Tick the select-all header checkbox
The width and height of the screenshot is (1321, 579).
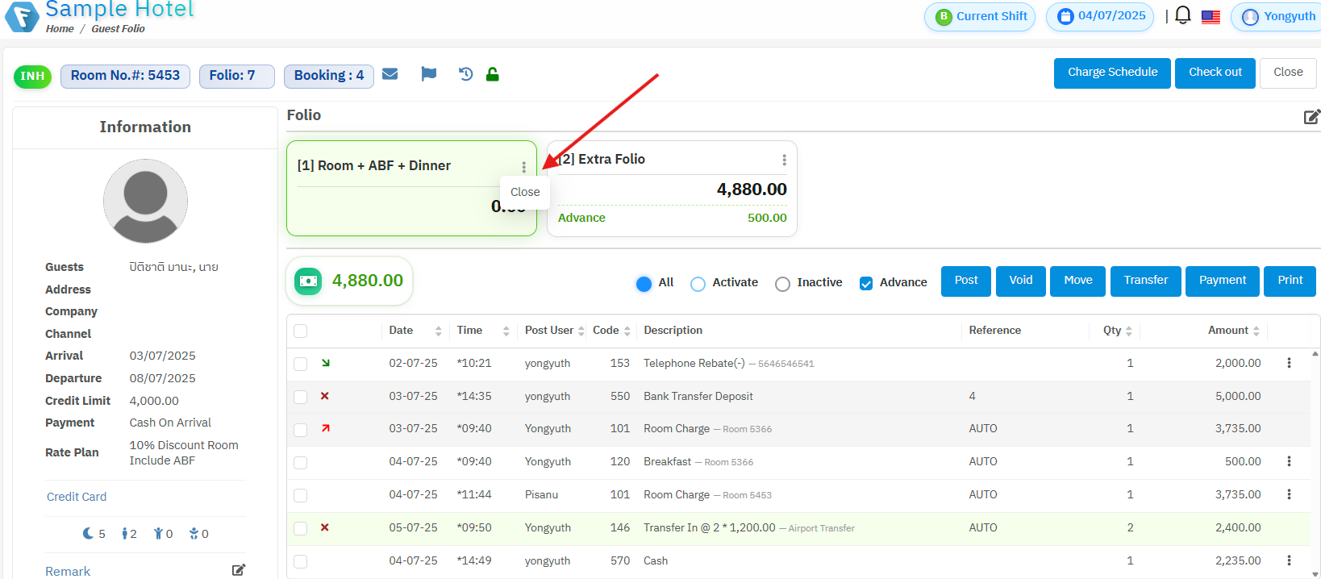(301, 331)
